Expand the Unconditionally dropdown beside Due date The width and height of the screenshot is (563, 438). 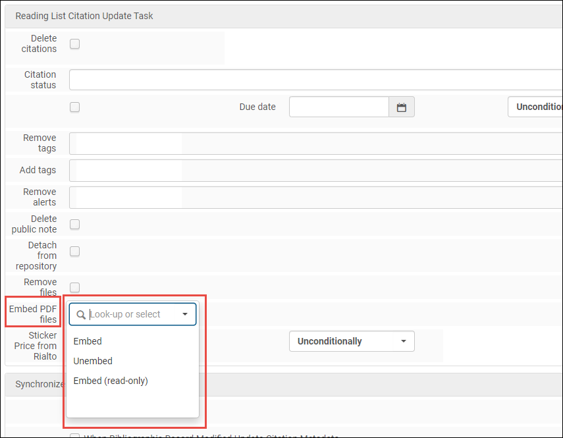[535, 107]
